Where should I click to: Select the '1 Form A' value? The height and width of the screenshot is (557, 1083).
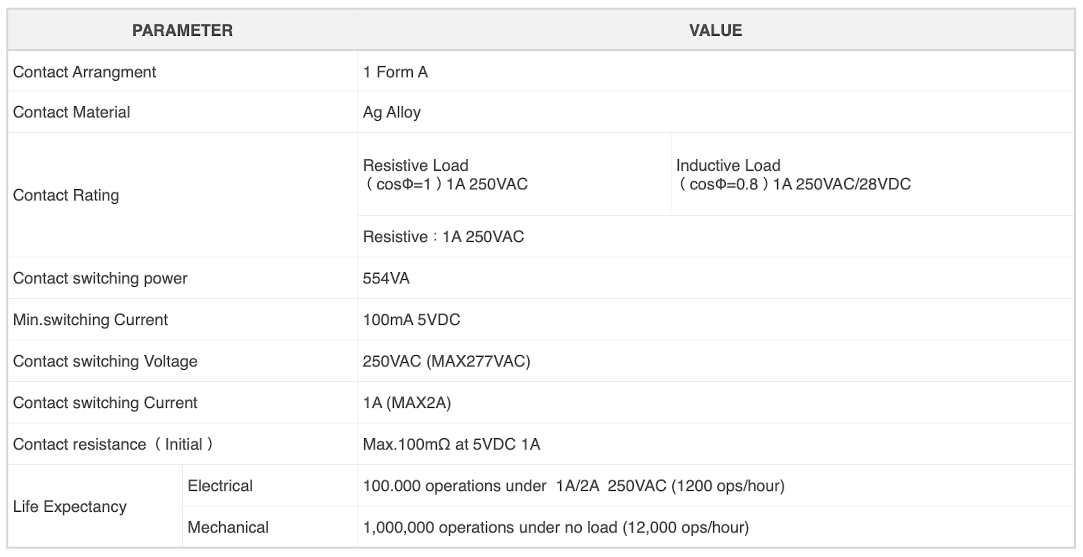[x=395, y=72]
